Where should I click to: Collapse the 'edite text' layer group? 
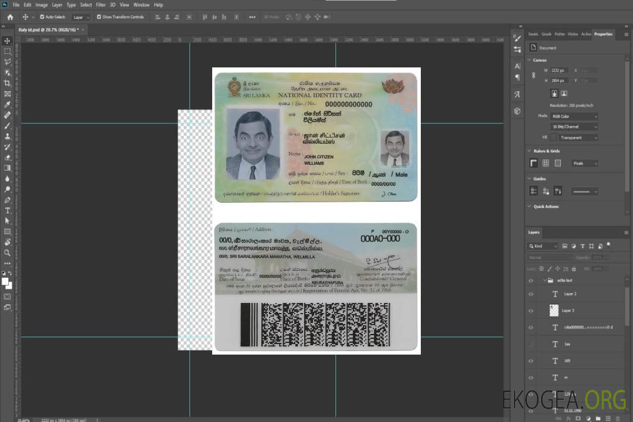click(x=544, y=280)
